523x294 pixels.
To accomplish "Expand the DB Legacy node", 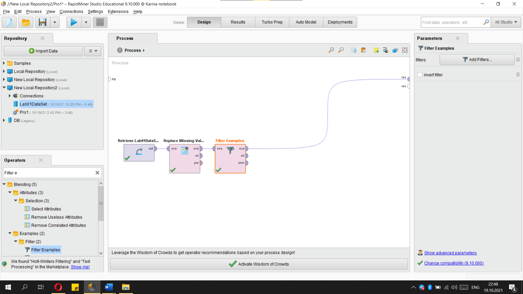I will 4,120.
